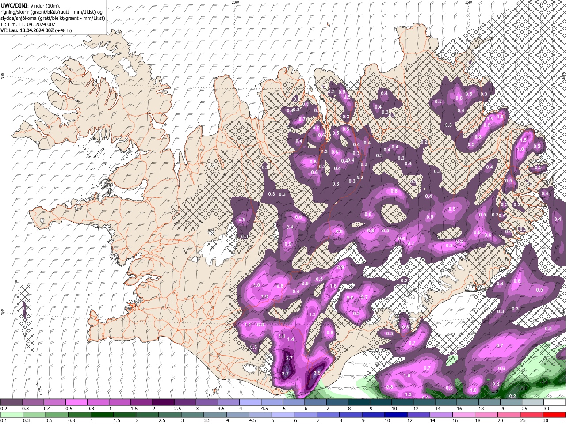This screenshot has width=566, height=424.
Task: Click the 2.7 precipitation value on the map
Action: coord(290,358)
